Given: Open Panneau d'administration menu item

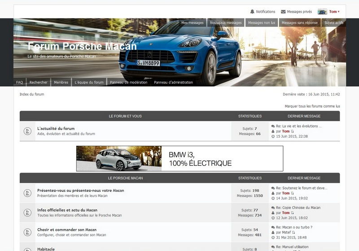Looking at the screenshot, I should tap(173, 82).
